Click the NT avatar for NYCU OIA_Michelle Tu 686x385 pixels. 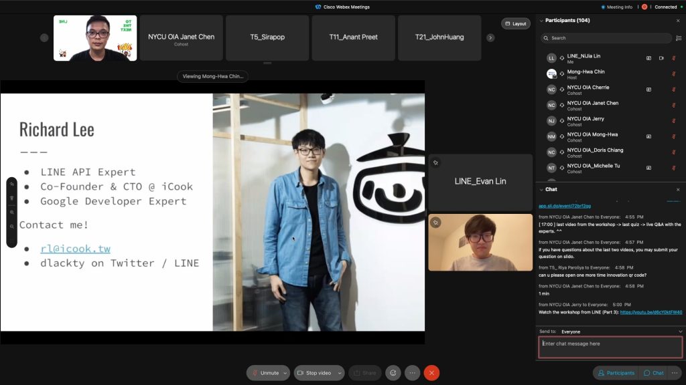click(x=551, y=168)
